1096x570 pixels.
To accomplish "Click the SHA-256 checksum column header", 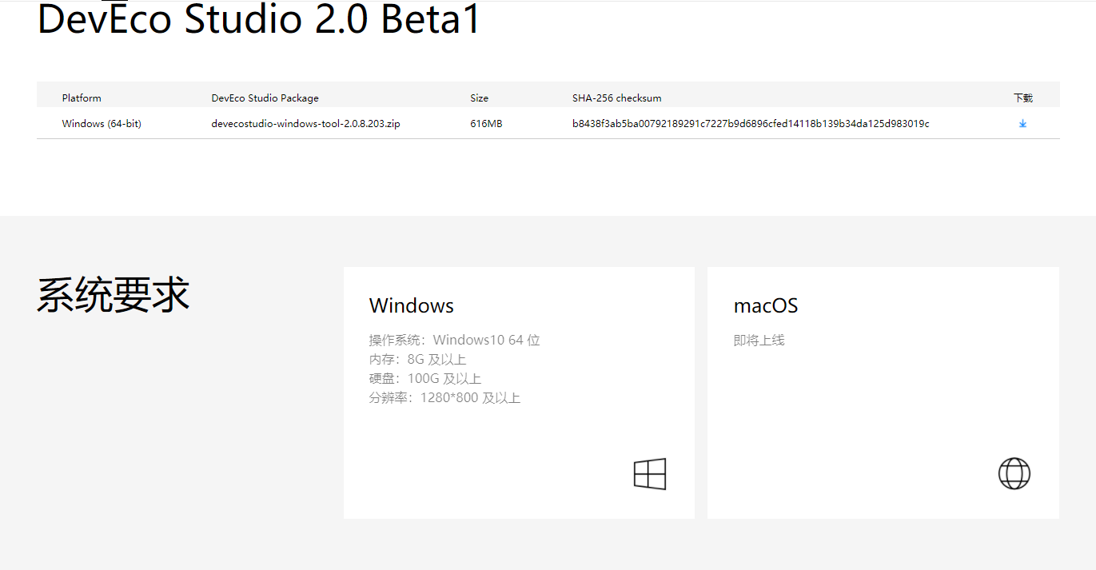I will [616, 98].
